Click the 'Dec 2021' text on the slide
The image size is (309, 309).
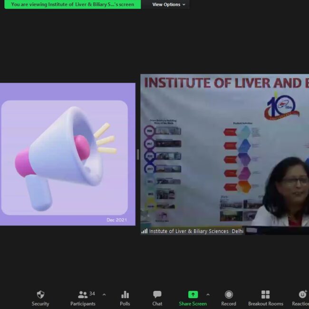(x=116, y=220)
